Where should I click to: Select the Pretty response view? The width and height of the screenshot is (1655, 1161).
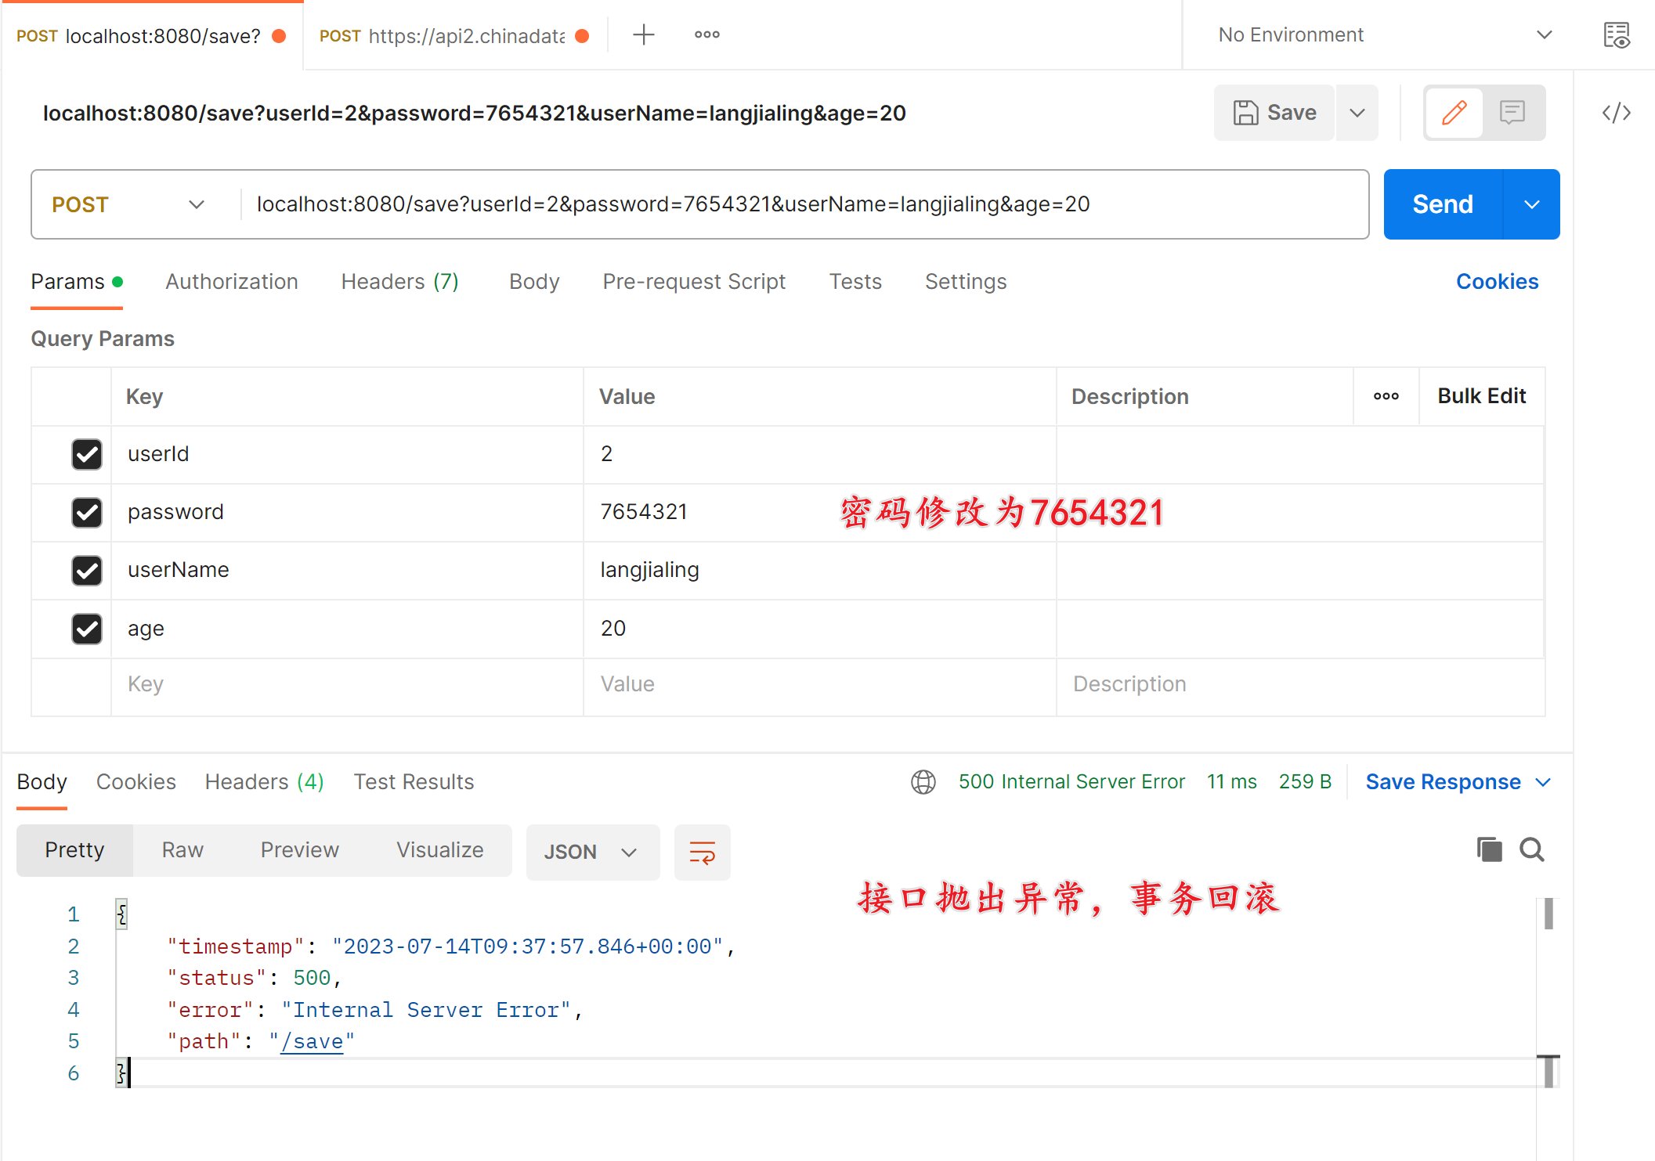tap(74, 850)
